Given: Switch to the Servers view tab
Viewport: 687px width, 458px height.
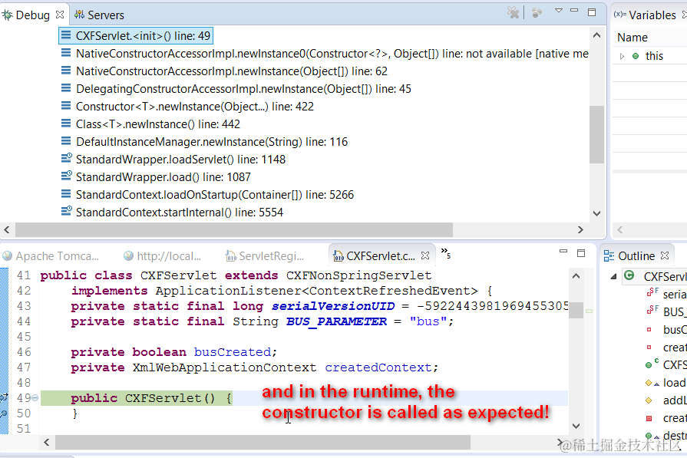Looking at the screenshot, I should [100, 15].
